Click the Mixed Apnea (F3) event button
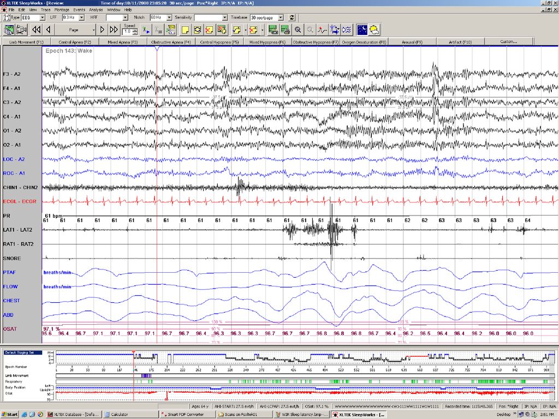This screenshot has height=419, width=559. tap(123, 42)
